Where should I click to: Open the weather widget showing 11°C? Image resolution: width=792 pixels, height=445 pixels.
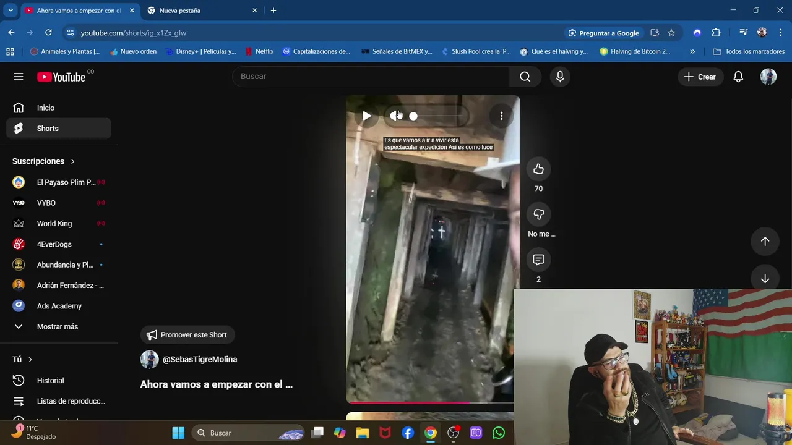34,432
